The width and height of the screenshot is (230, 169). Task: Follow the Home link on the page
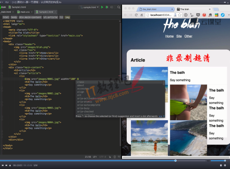click(x=169, y=36)
